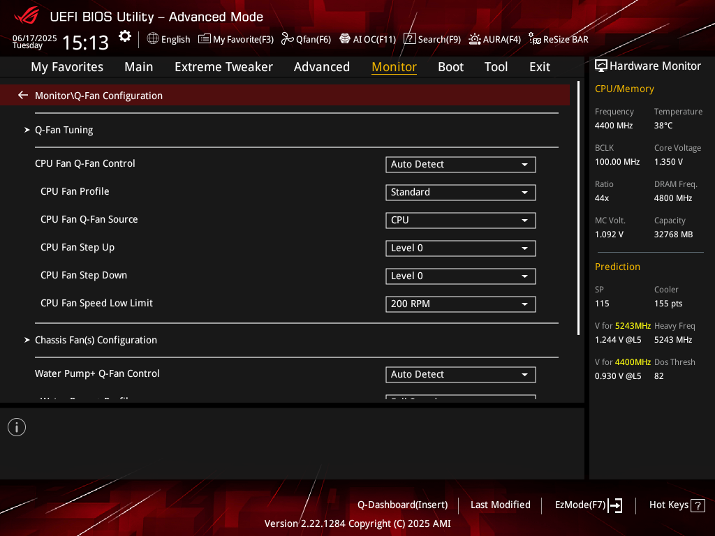This screenshot has width=715, height=536.
Task: Open the Boot tab
Action: pos(450,67)
